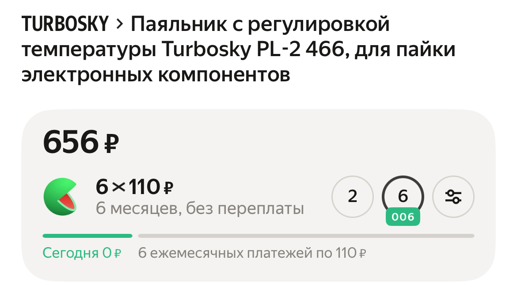Click the 'Сегодня' green label
The image size is (517, 290).
(70, 253)
